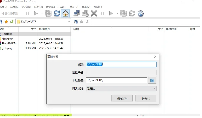Open the 选项(O) menu
Image resolution: width=202 pixels, height=118 pixels.
coord(26,7)
